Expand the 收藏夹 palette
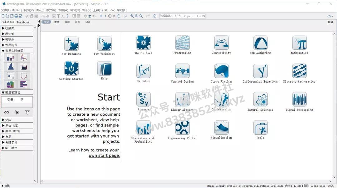Image resolution: width=337 pixels, height=188 pixels. click(17, 28)
